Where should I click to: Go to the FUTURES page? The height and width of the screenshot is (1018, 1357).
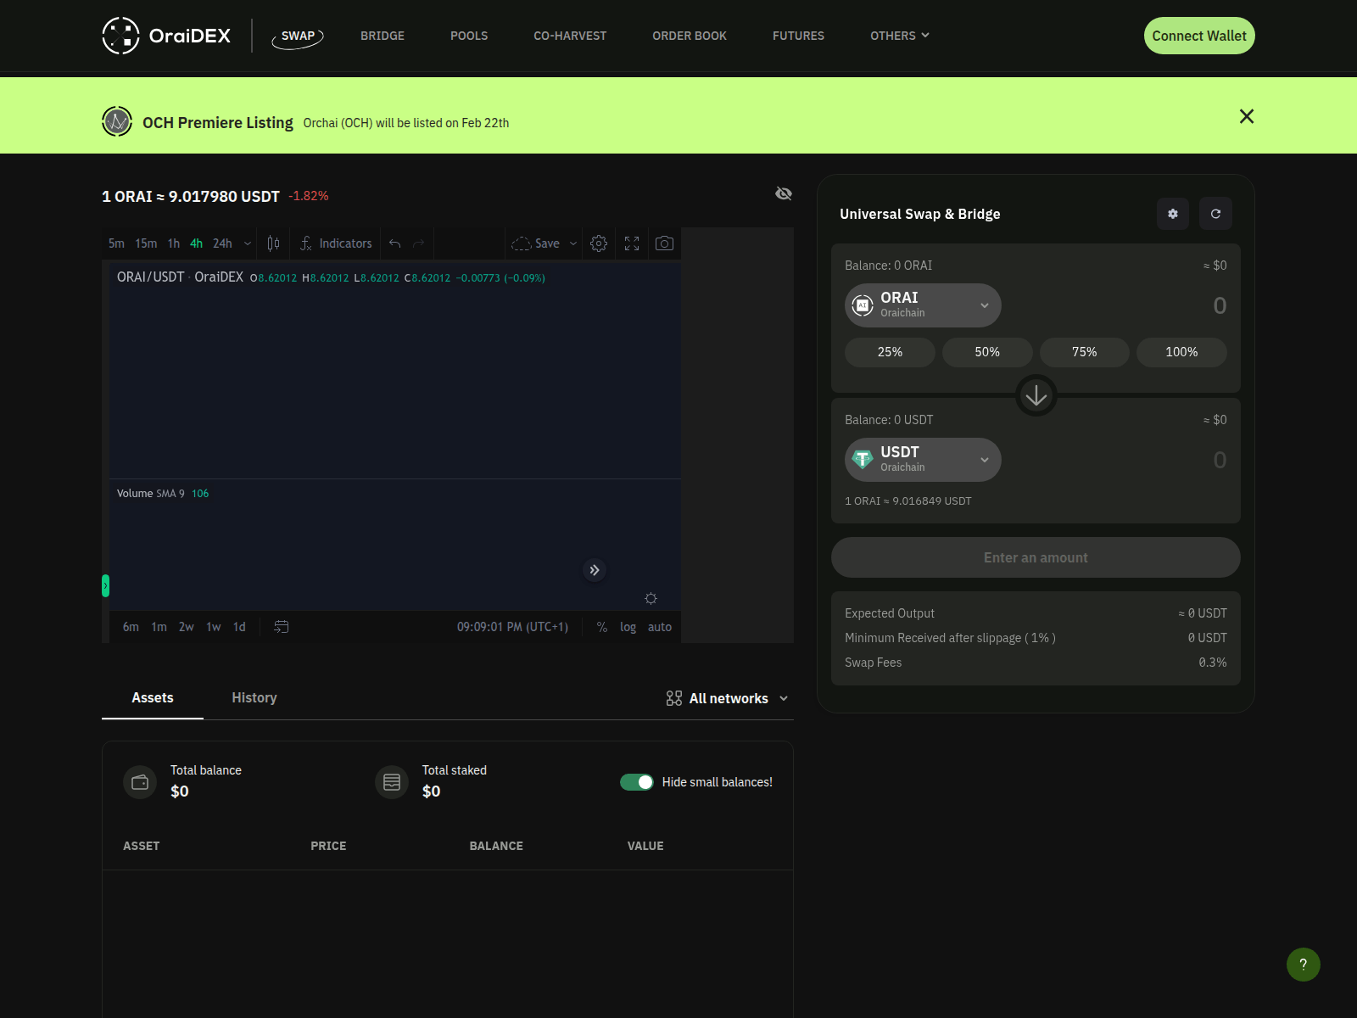pyautogui.click(x=798, y=36)
